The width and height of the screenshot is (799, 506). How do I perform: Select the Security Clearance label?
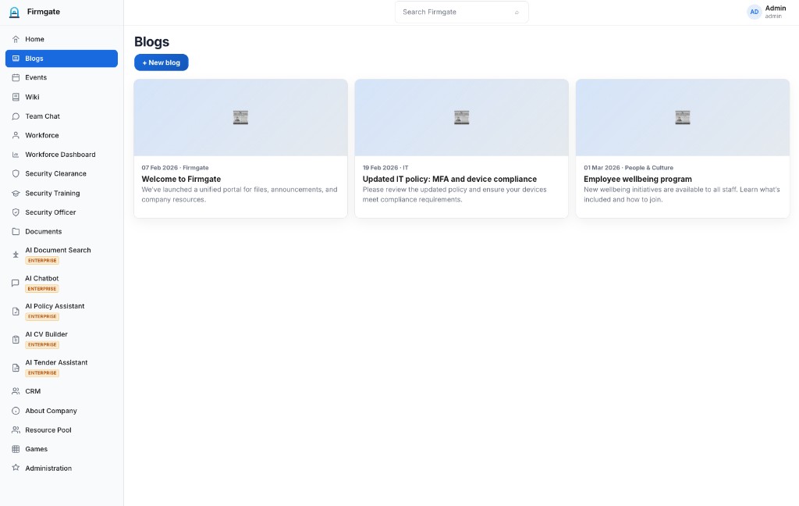tap(55, 173)
